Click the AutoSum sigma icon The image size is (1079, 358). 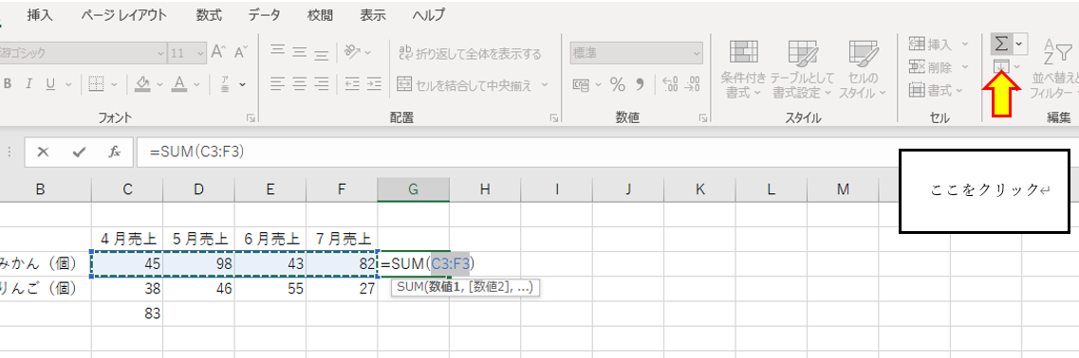(1001, 44)
